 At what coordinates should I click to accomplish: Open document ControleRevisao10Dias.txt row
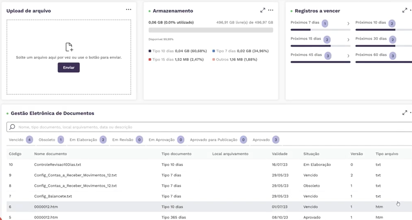coord(58,165)
